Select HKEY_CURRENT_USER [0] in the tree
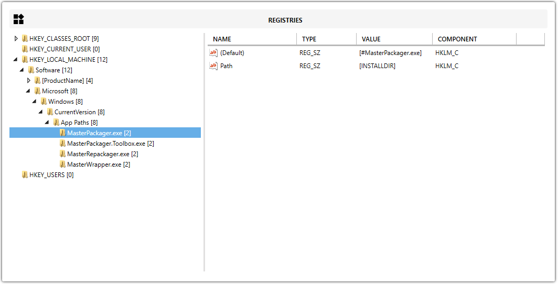The width and height of the screenshot is (558, 284). point(65,49)
